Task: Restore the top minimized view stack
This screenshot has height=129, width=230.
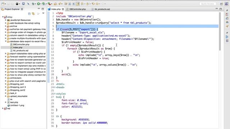Action: 227,10
